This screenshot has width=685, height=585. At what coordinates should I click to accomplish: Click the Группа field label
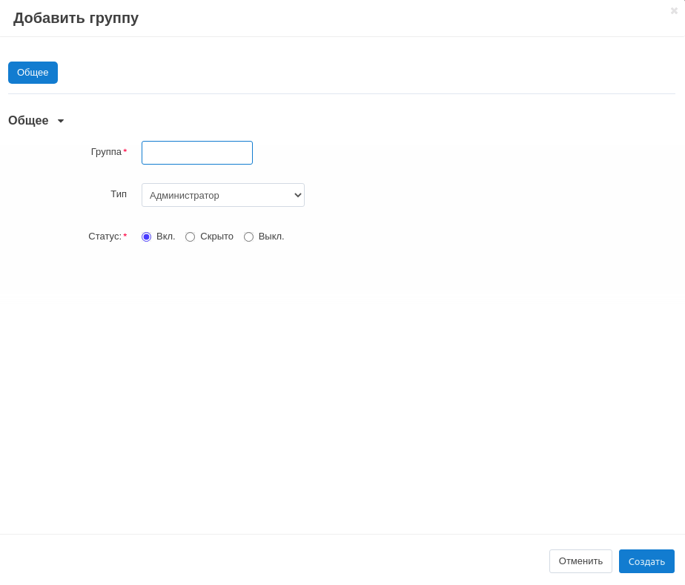tap(106, 152)
